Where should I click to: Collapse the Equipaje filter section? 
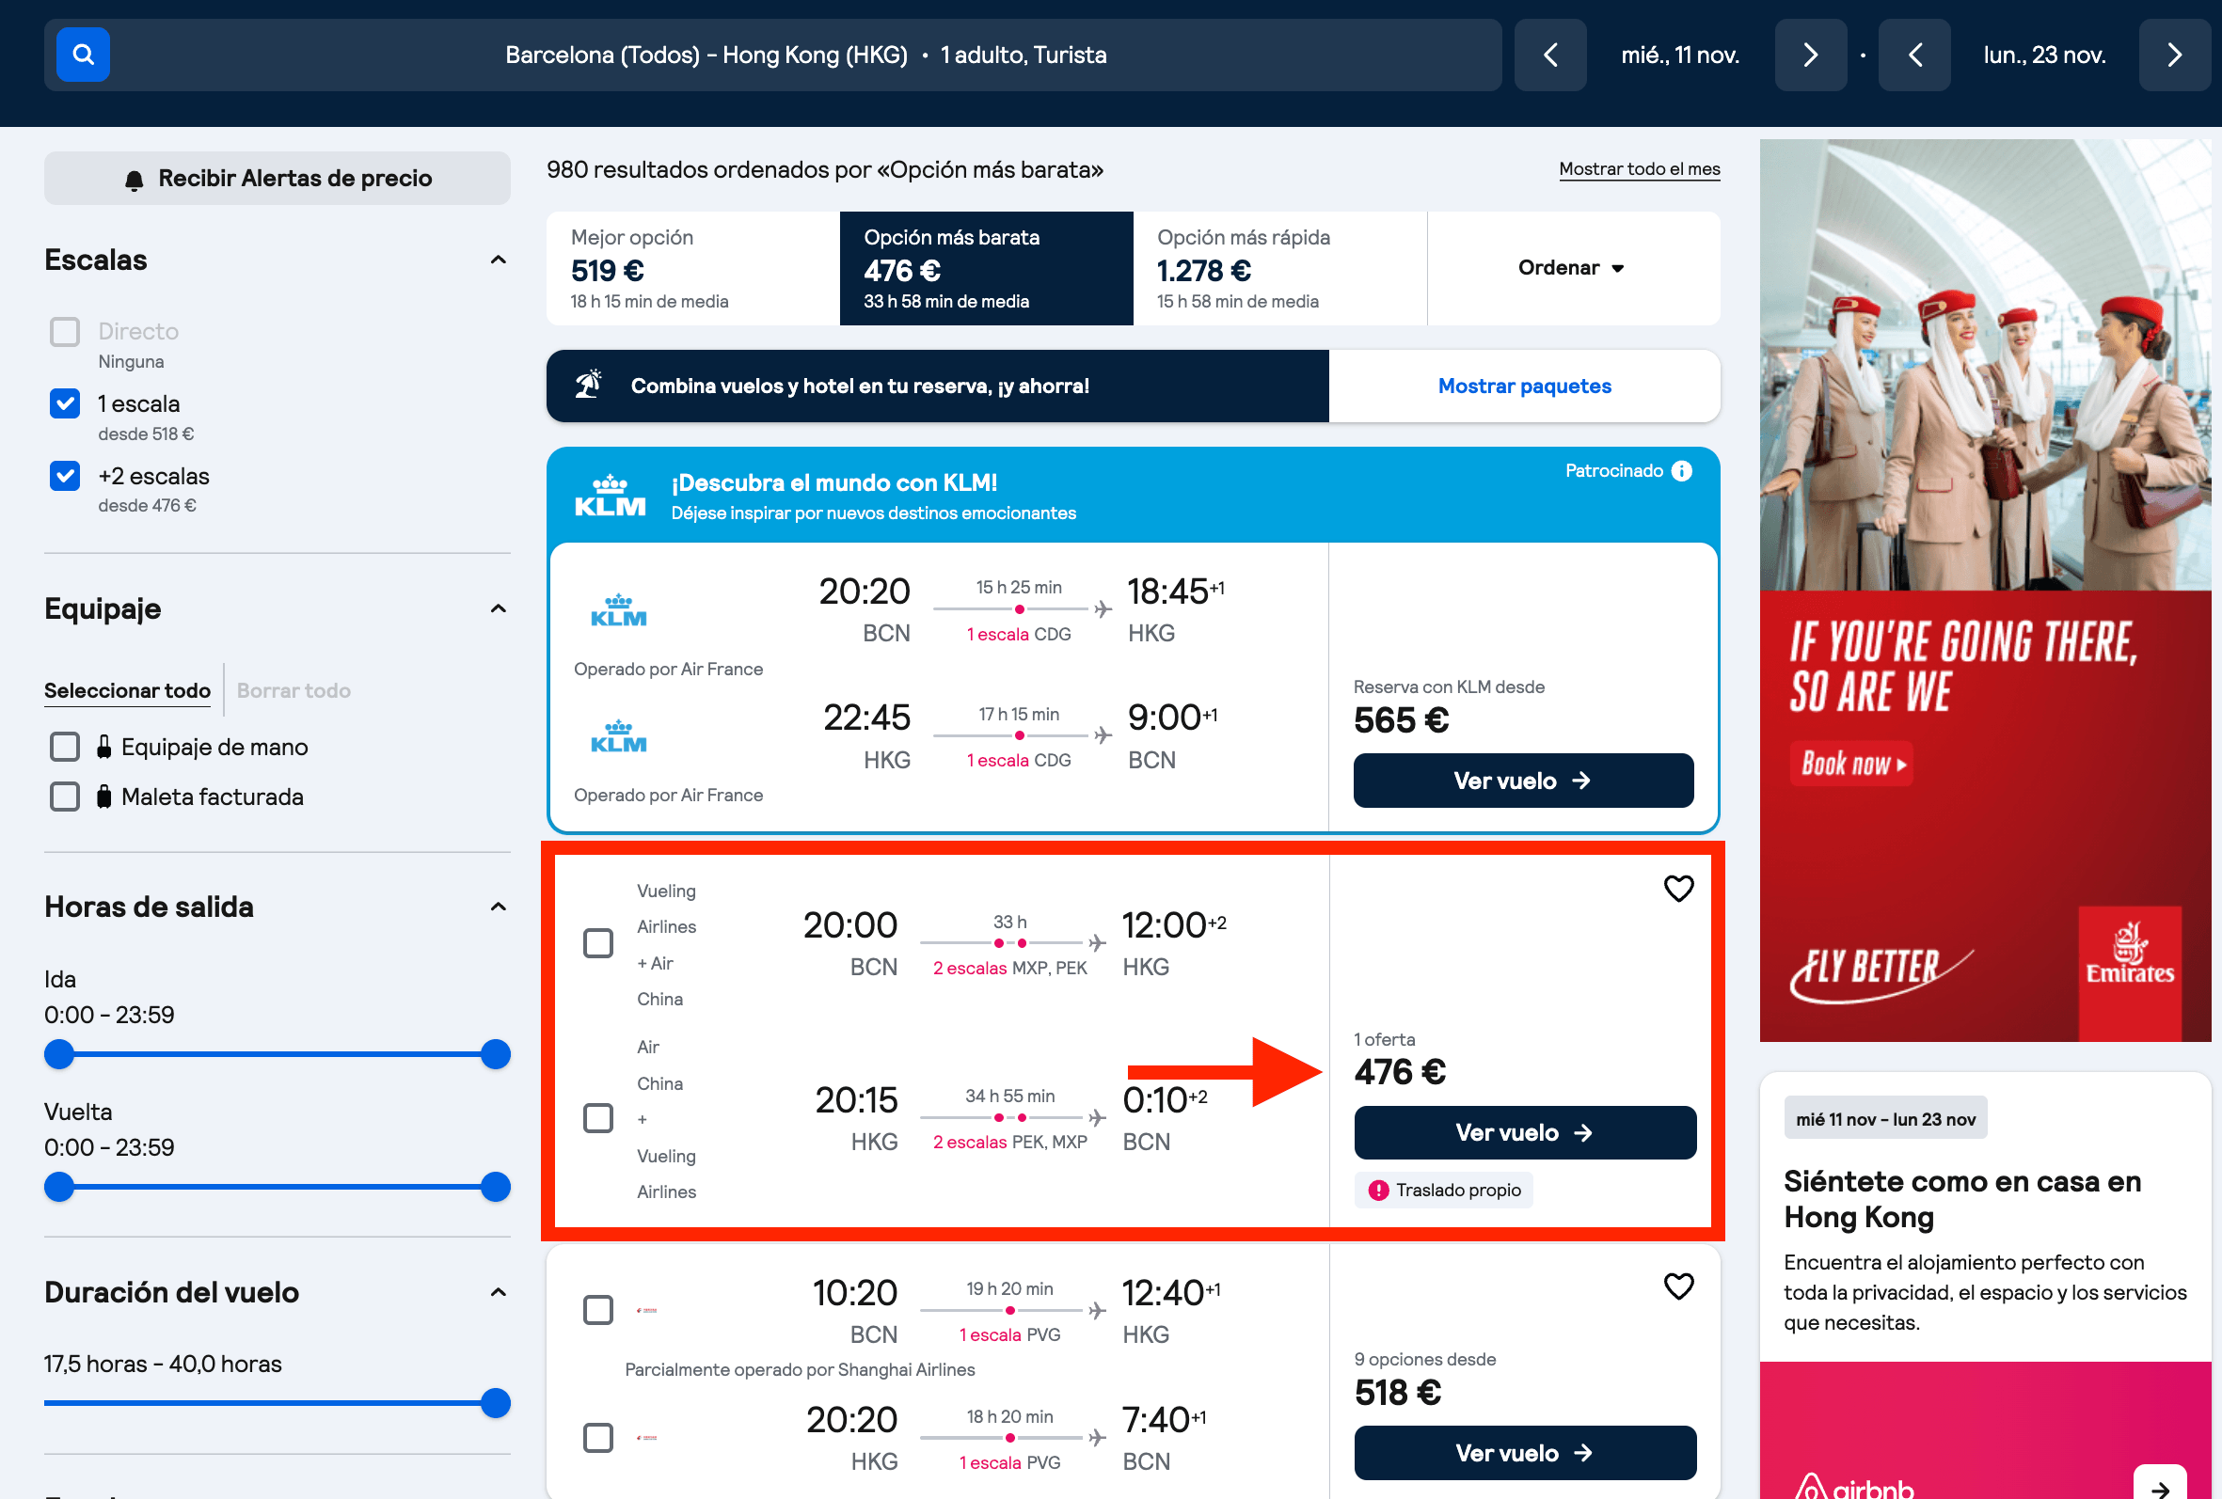499,609
